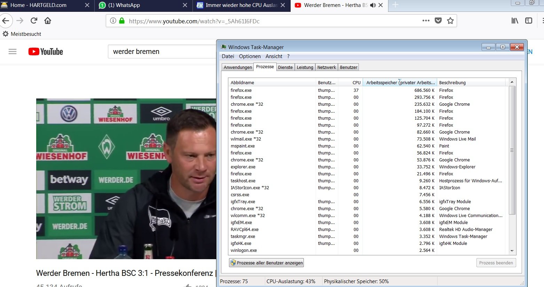
Task: Click 'Prozesse aller Benutzer anzeigen' button
Action: tap(266, 263)
